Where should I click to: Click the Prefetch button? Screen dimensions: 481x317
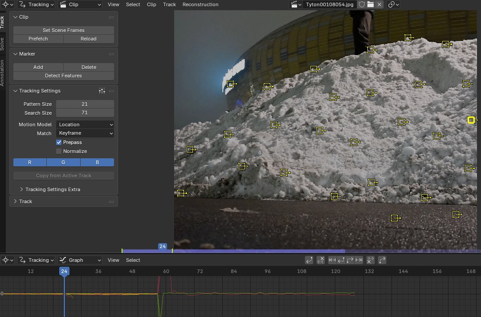point(38,39)
